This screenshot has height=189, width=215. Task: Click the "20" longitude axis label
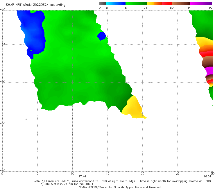143,174
